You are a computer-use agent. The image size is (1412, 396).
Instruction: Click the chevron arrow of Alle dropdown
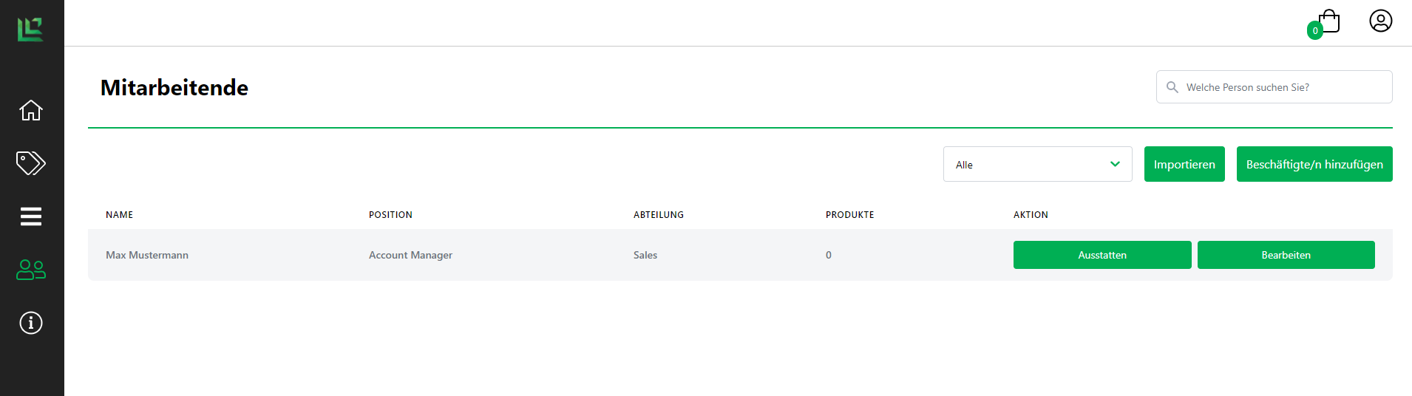click(x=1115, y=164)
